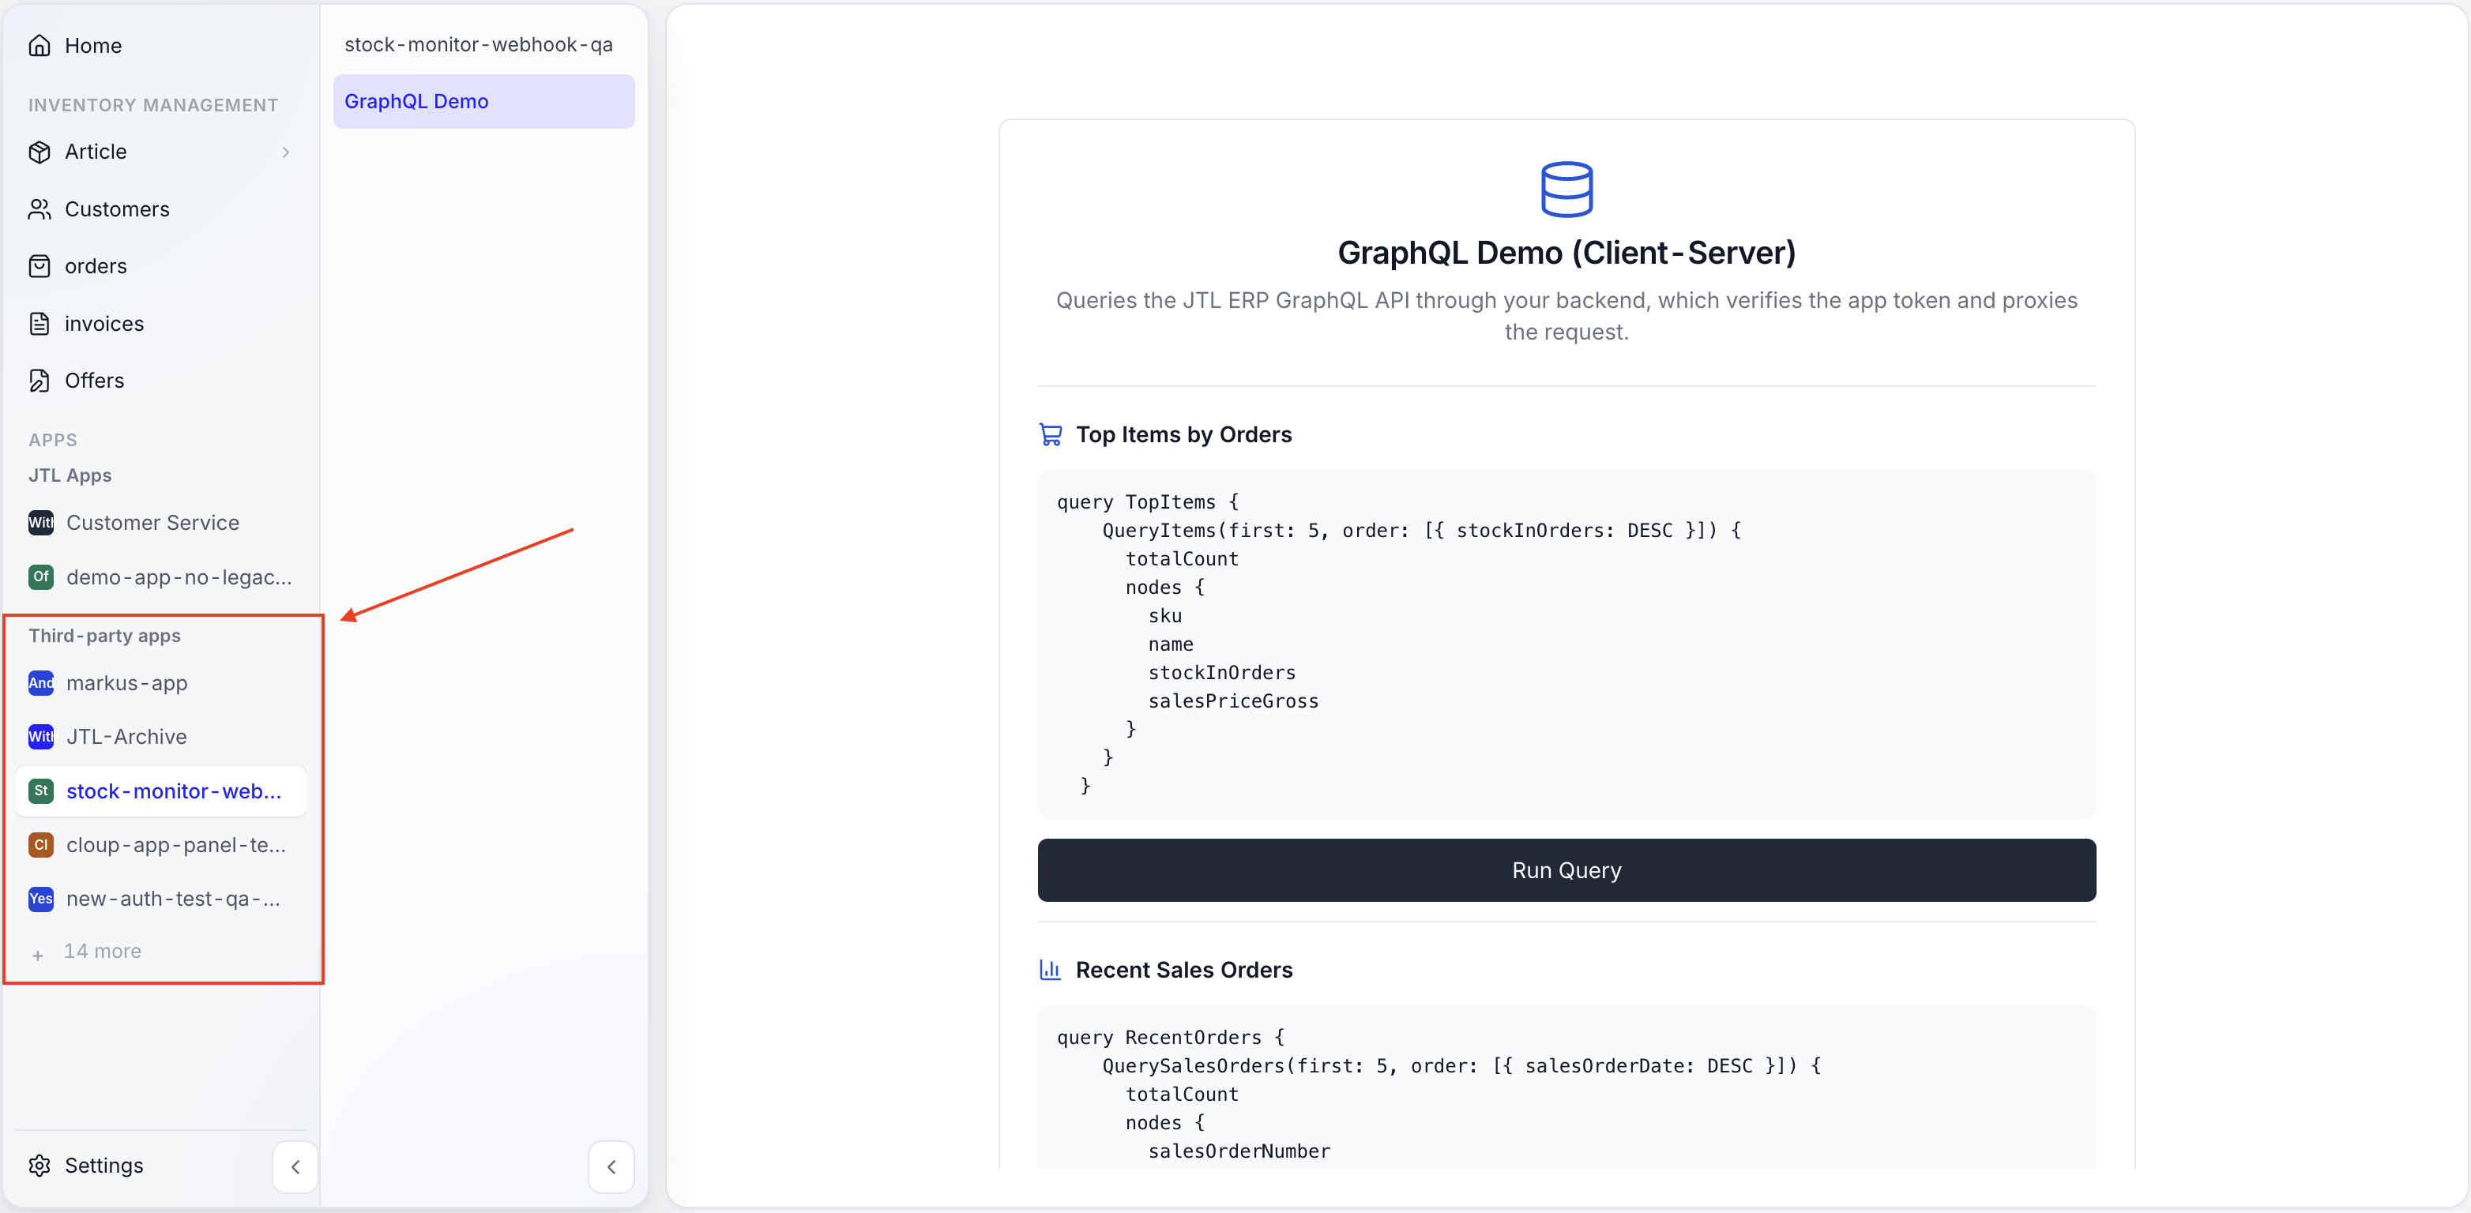The width and height of the screenshot is (2471, 1213).
Task: Click the orders bag icon
Action: (39, 265)
